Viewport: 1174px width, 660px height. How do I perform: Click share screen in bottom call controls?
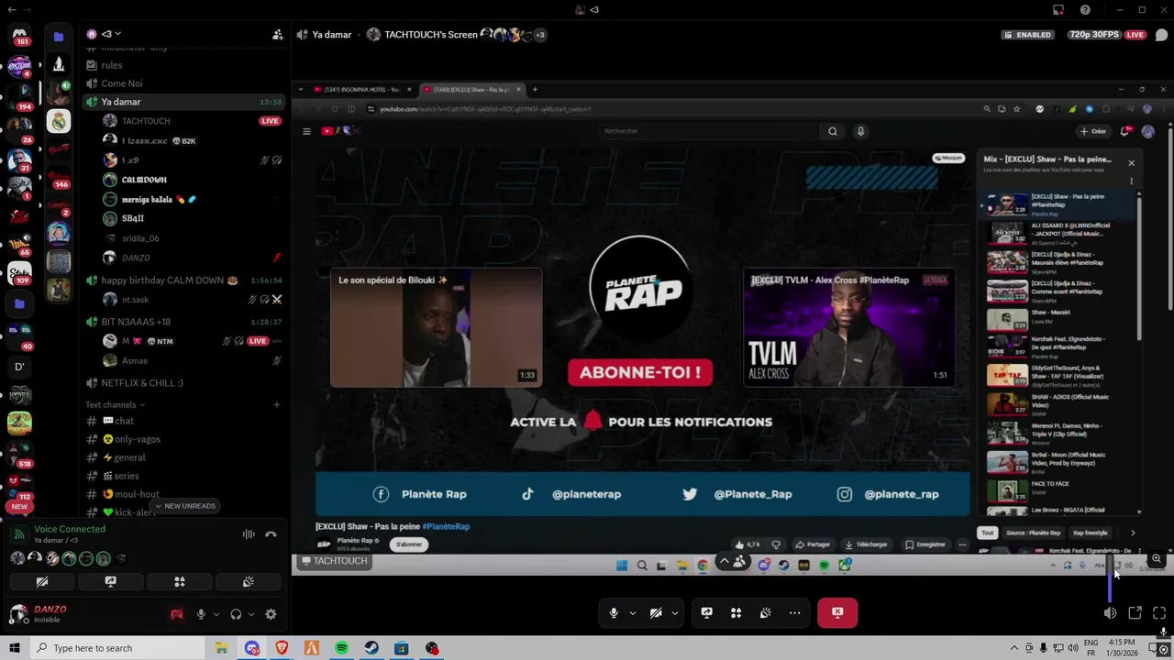(706, 612)
